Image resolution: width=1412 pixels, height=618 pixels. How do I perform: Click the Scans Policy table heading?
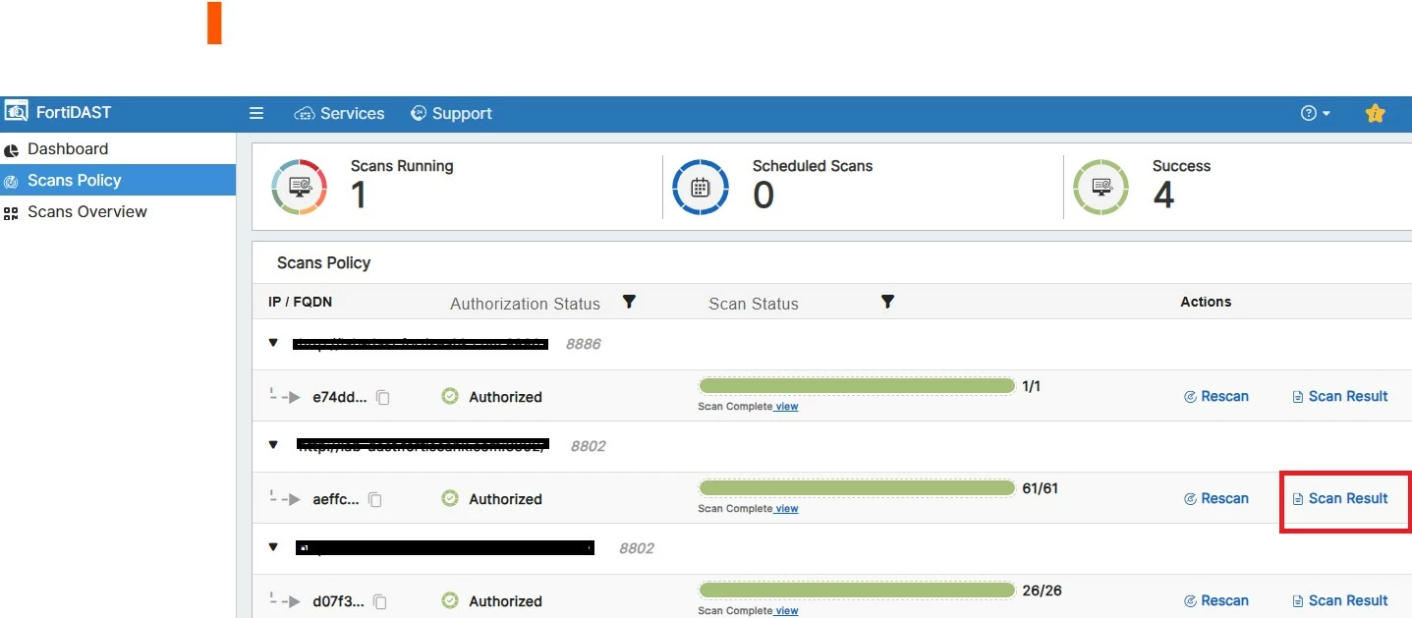pyautogui.click(x=323, y=262)
